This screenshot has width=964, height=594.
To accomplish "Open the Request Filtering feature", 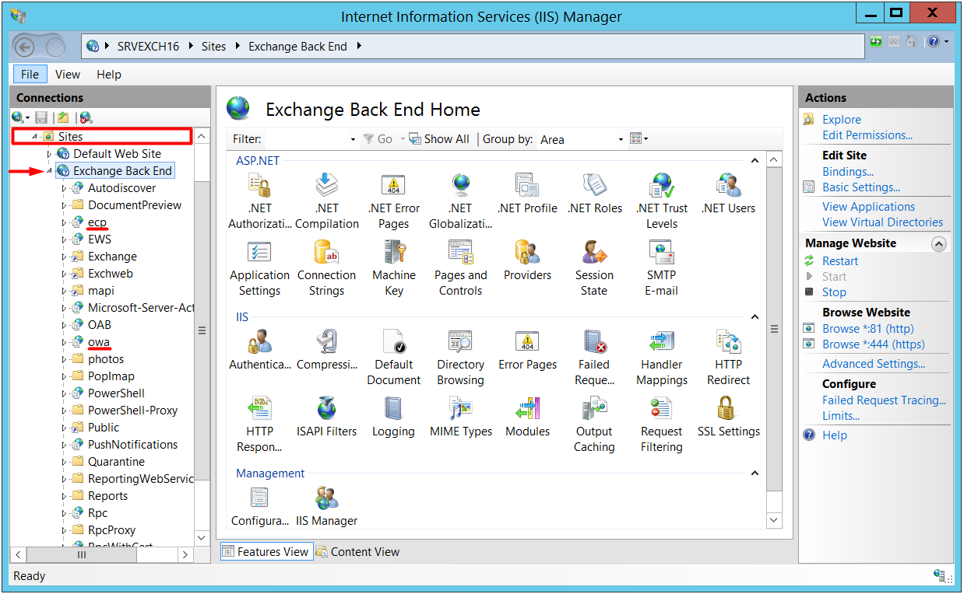I will point(662,424).
